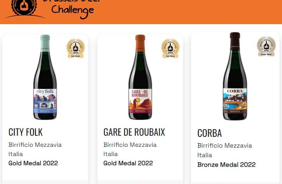The width and height of the screenshot is (282, 184).
Task: Click Italia label on Corba card
Action: (x=204, y=155)
